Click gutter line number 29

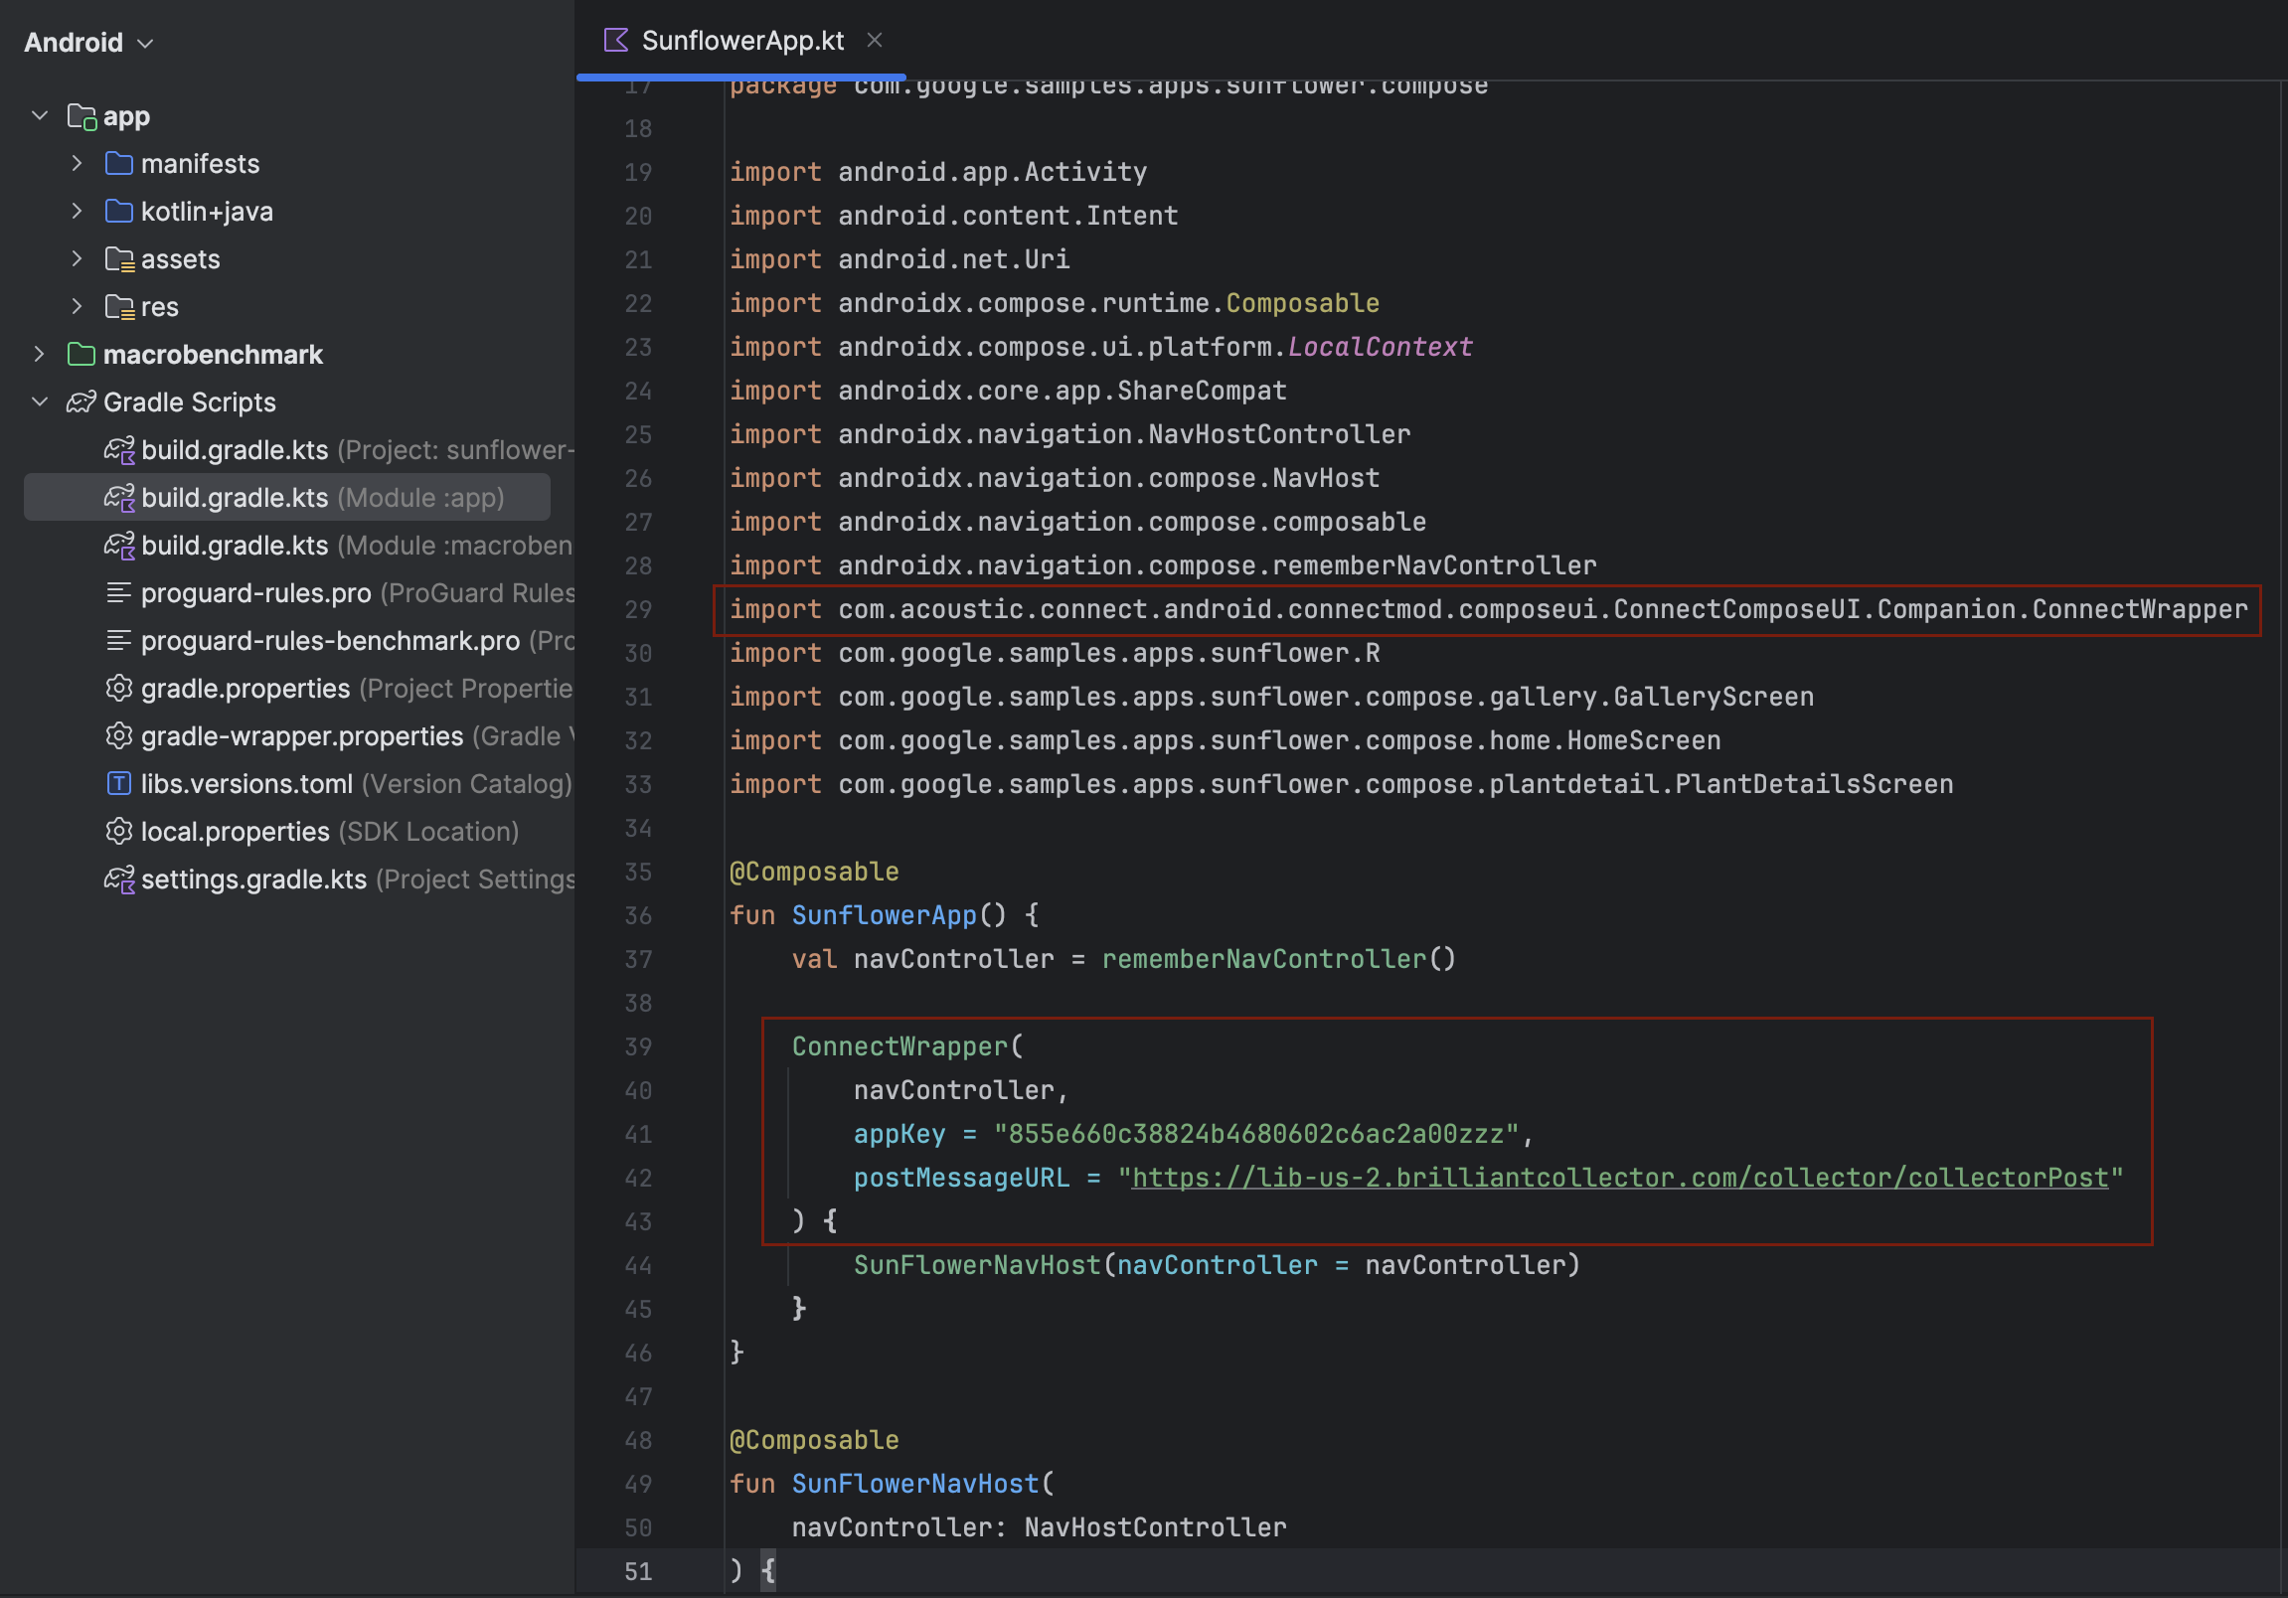coord(638,610)
